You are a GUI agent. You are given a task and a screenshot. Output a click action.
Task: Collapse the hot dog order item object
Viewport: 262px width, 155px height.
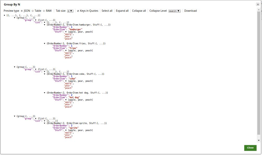pos(45,93)
